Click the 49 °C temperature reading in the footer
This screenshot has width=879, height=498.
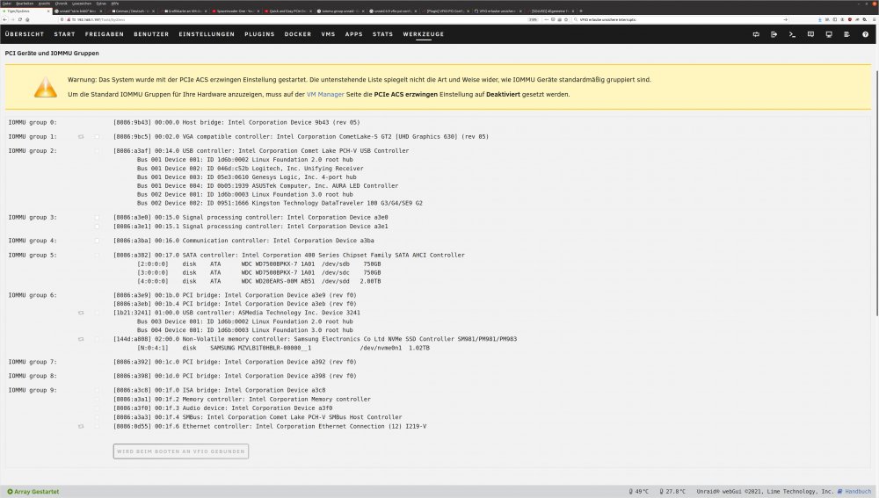[x=638, y=491]
